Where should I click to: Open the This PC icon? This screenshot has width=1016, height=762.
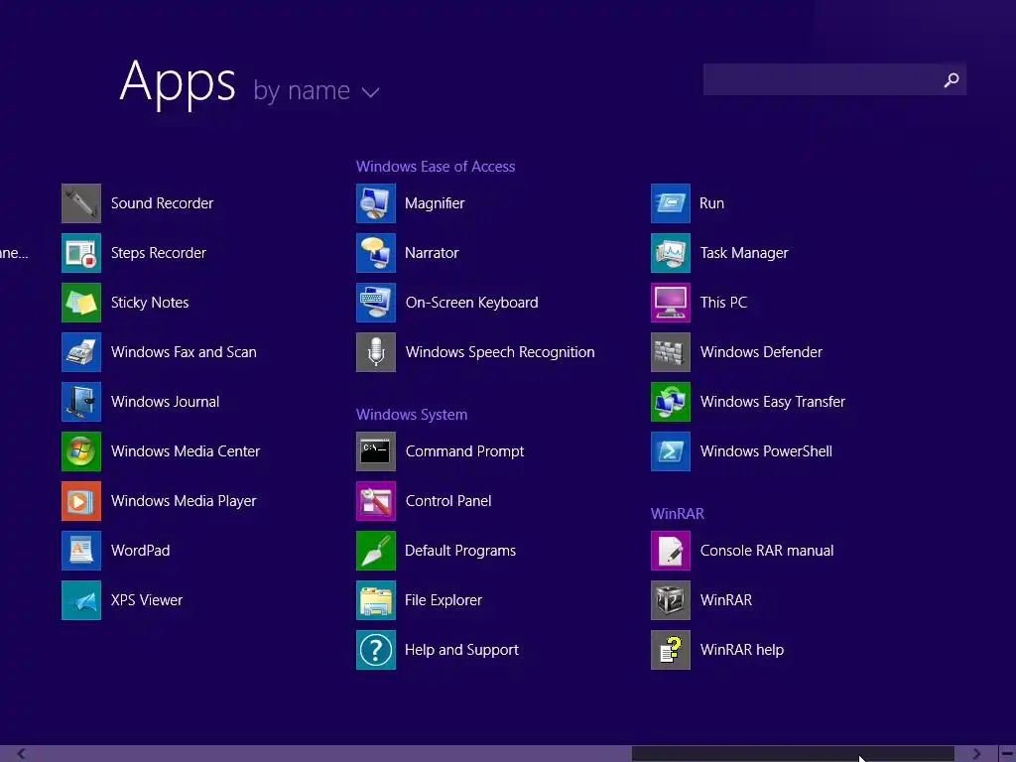(671, 303)
